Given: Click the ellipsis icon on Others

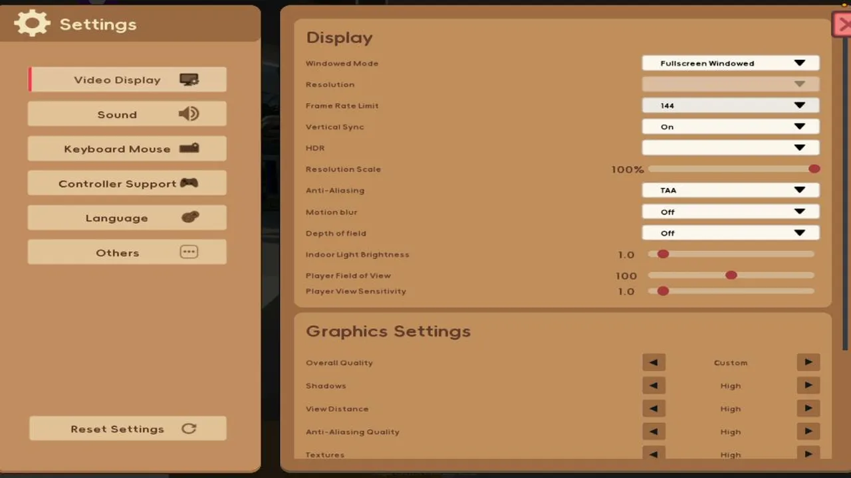Looking at the screenshot, I should tap(189, 252).
